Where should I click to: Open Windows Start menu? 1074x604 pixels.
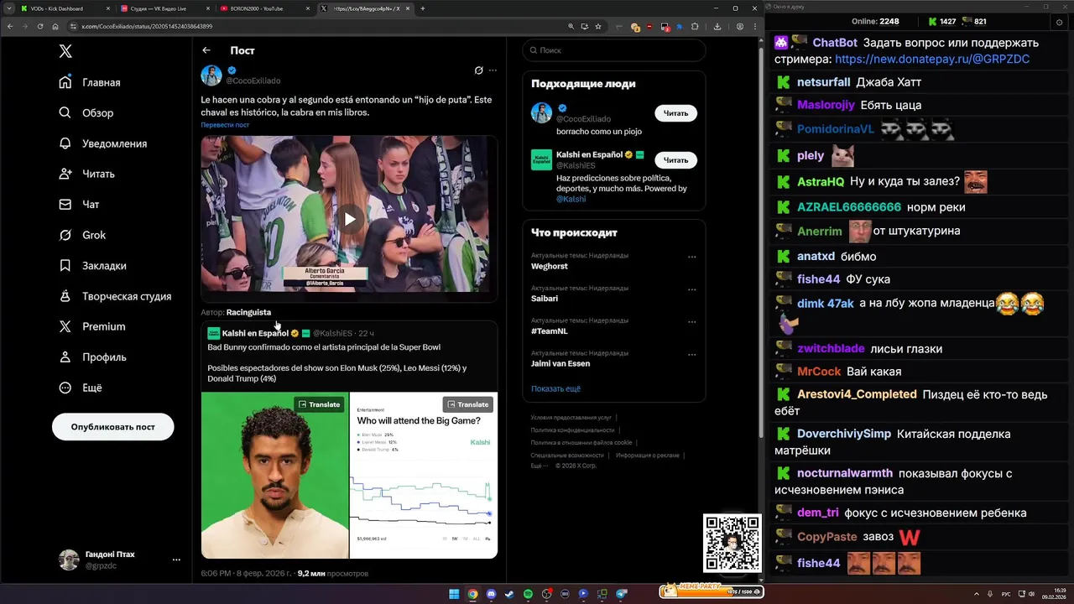454,594
